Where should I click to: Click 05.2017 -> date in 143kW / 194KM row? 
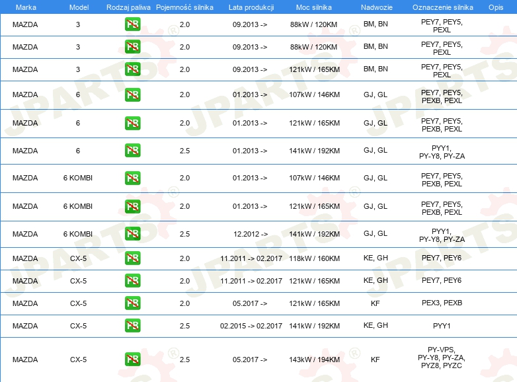(x=250, y=360)
